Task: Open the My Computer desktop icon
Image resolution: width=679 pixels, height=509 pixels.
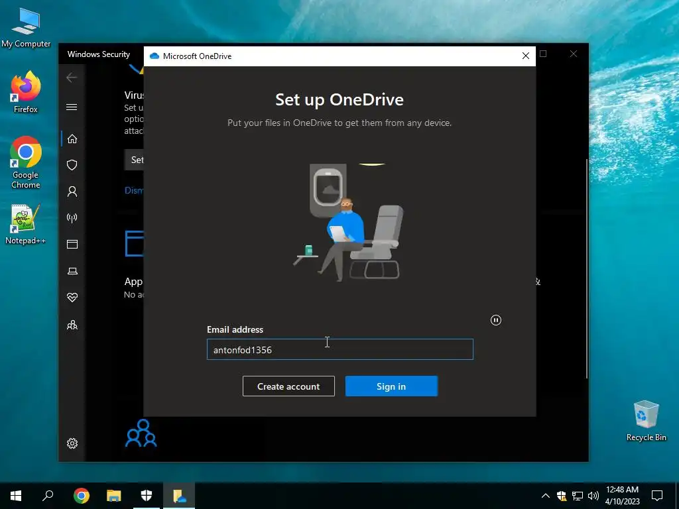Action: pyautogui.click(x=26, y=28)
